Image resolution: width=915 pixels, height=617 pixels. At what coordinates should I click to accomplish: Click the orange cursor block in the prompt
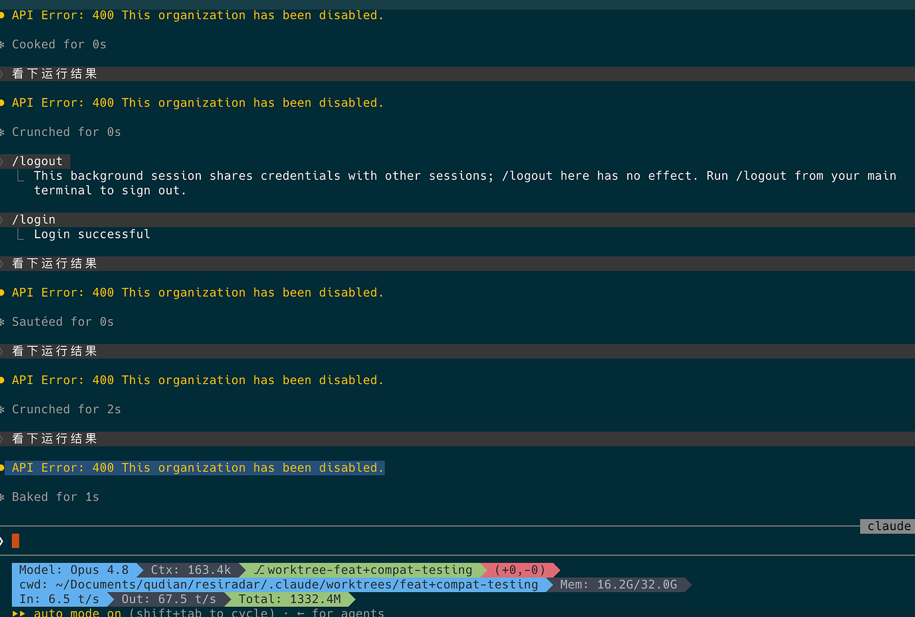point(15,541)
